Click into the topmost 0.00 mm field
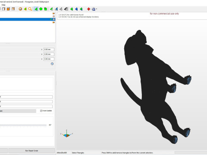Image resolution: width=207 pixels, height=155 pixels. click(x=49, y=50)
